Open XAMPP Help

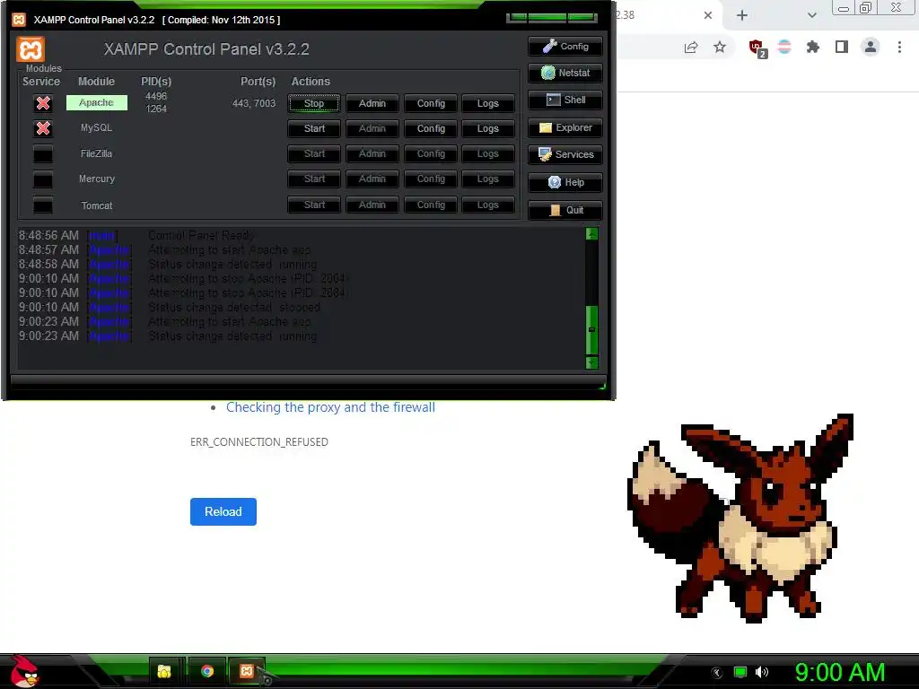click(x=565, y=182)
